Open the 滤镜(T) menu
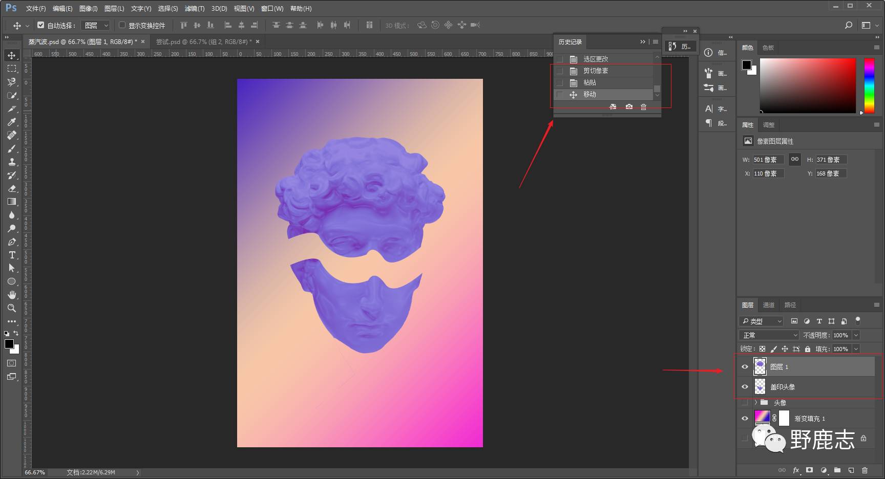Screen dimensions: 885x479 coord(194,9)
